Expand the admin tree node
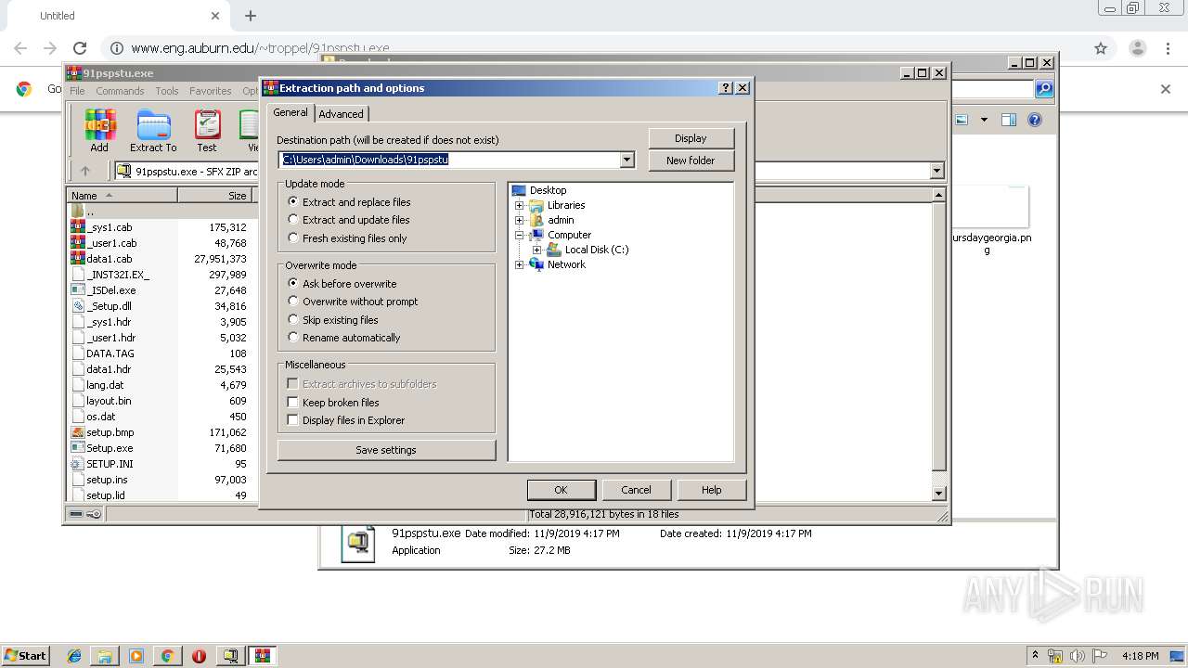1188x668 pixels. [520, 220]
